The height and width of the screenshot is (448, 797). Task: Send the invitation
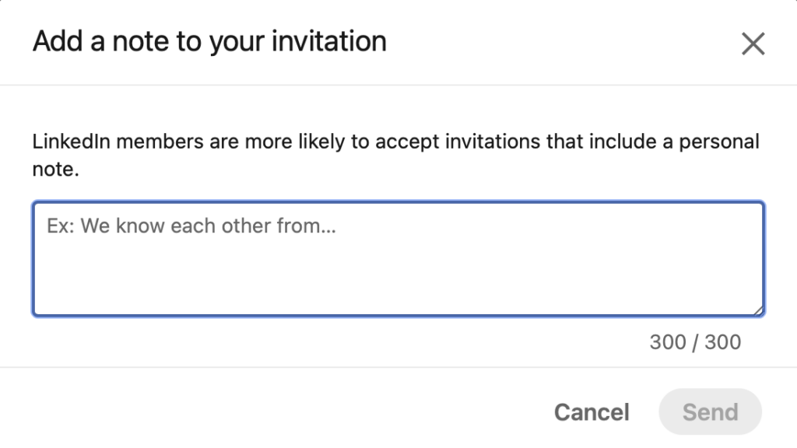[710, 411]
